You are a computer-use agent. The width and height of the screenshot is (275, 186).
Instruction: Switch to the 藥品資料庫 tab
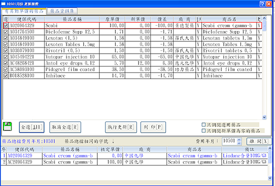[62, 11]
